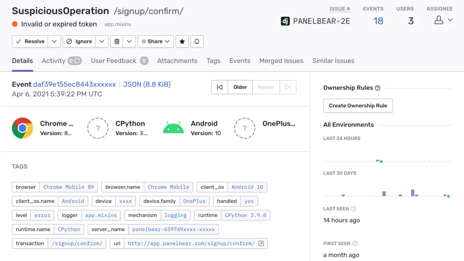This screenshot has height=261, width=464.
Task: Click the Last Seen help icon
Action: tap(353, 209)
